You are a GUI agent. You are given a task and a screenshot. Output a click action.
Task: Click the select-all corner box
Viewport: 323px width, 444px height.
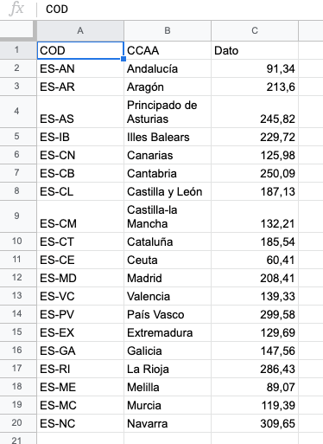click(16, 29)
